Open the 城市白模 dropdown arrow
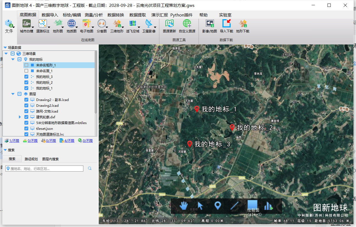Image resolution: width=356 pixels, height=227 pixels. pyautogui.click(x=33, y=27)
